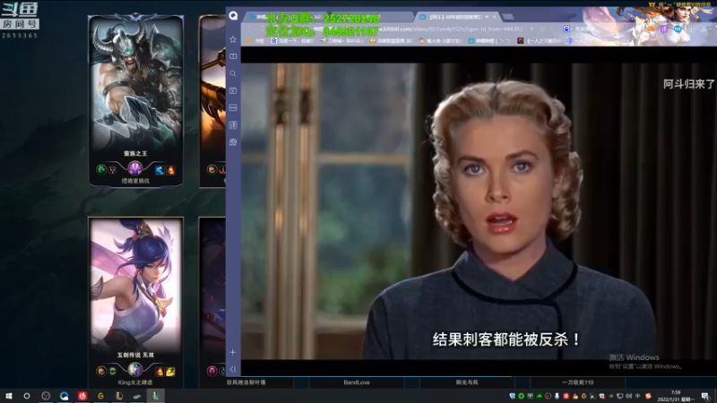
Task: Click the blue infinity extension icon
Action: click(678, 29)
